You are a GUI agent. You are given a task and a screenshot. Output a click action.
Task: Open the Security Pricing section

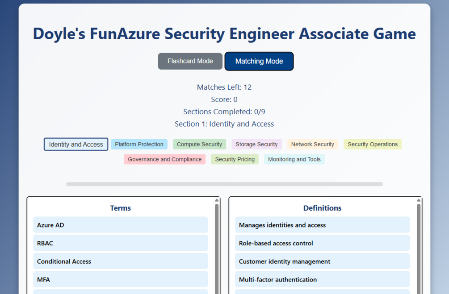click(235, 159)
